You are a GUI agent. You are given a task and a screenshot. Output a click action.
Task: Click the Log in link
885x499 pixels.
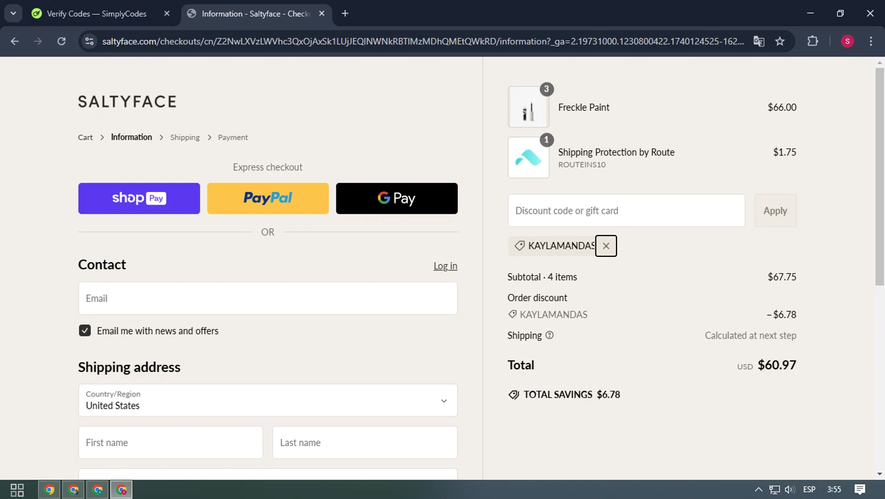(x=445, y=266)
